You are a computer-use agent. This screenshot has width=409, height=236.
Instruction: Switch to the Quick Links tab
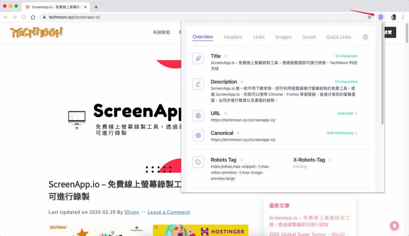point(339,37)
